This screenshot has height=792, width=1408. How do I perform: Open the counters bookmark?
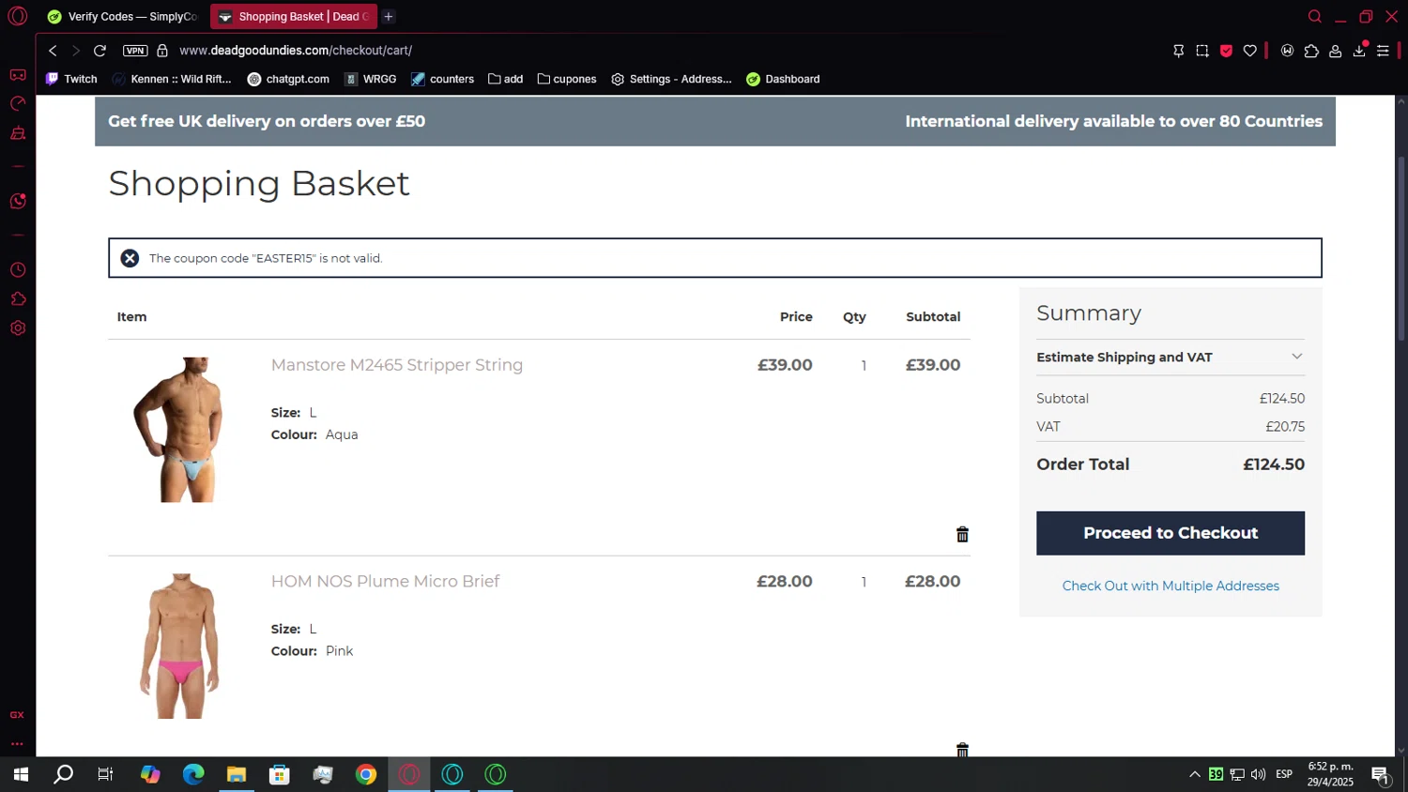tap(442, 79)
